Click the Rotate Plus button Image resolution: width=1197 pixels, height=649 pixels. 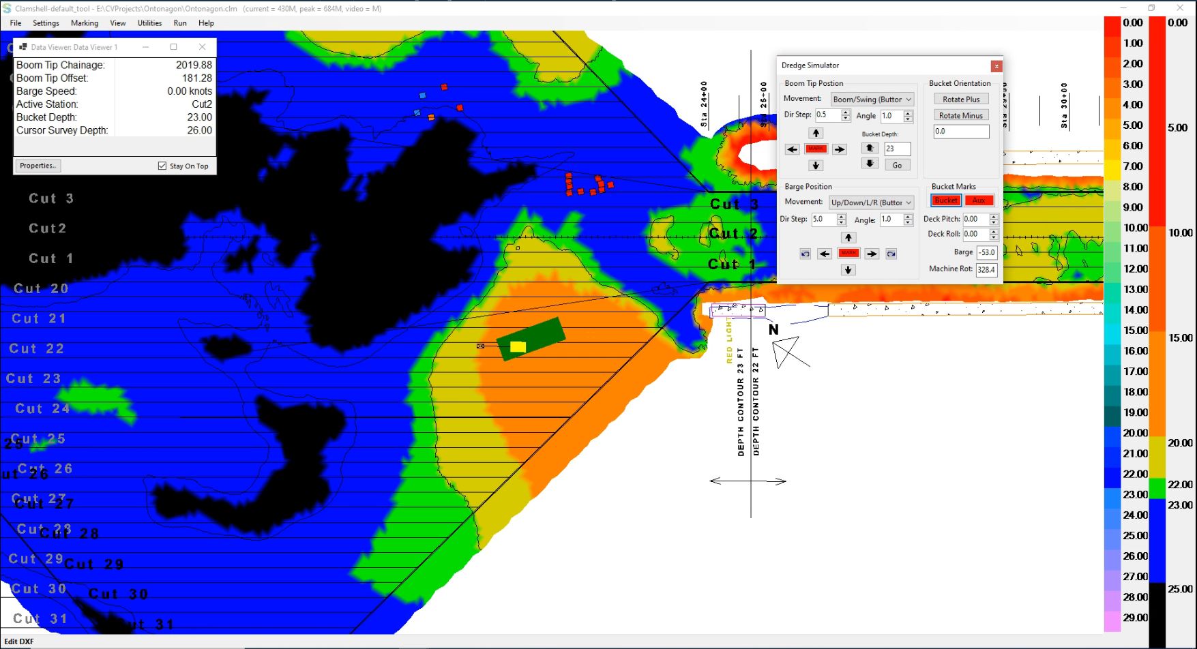(x=961, y=100)
